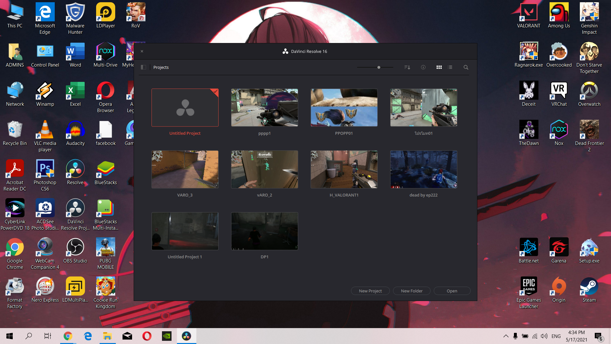Select the Control Panel desktop icon
The width and height of the screenshot is (611, 344).
pos(45,55)
